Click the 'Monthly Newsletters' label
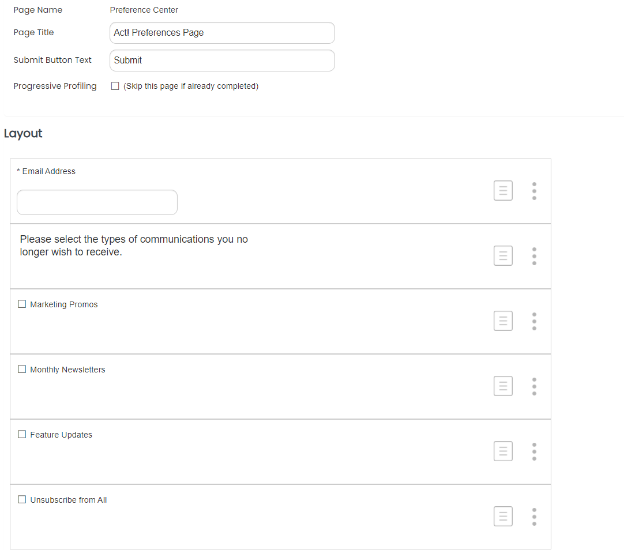The height and width of the screenshot is (550, 624). [x=67, y=370]
